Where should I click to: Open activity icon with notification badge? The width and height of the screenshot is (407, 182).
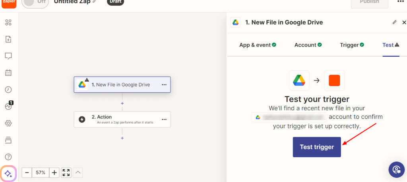point(8,106)
